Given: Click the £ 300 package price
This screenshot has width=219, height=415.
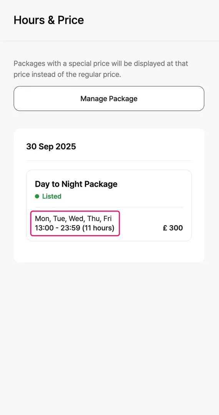Looking at the screenshot, I should coord(173,228).
